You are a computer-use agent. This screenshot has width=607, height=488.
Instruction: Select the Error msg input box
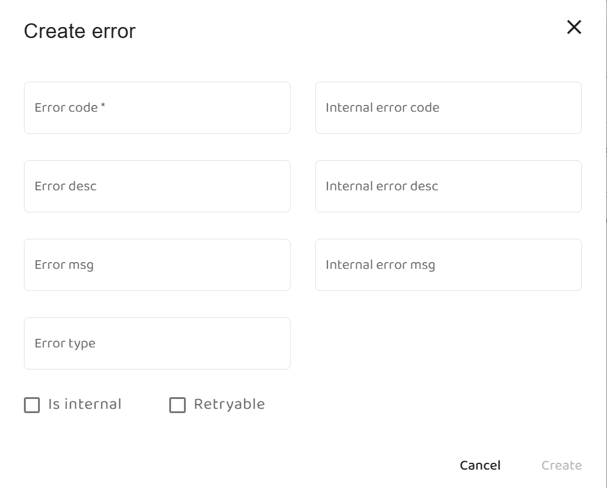coord(157,265)
